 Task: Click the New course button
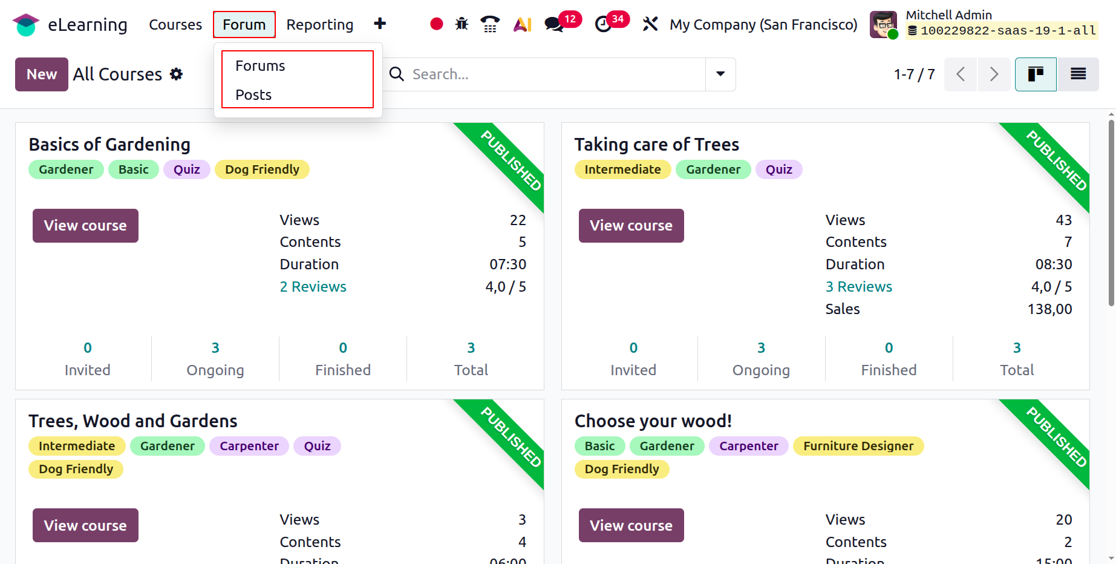[x=42, y=74]
